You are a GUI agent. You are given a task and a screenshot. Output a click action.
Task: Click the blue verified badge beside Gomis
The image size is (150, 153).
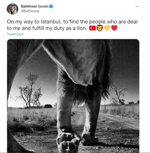coord(51,7)
